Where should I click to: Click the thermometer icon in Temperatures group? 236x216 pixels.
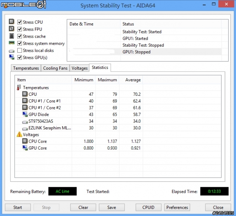coord(19,88)
